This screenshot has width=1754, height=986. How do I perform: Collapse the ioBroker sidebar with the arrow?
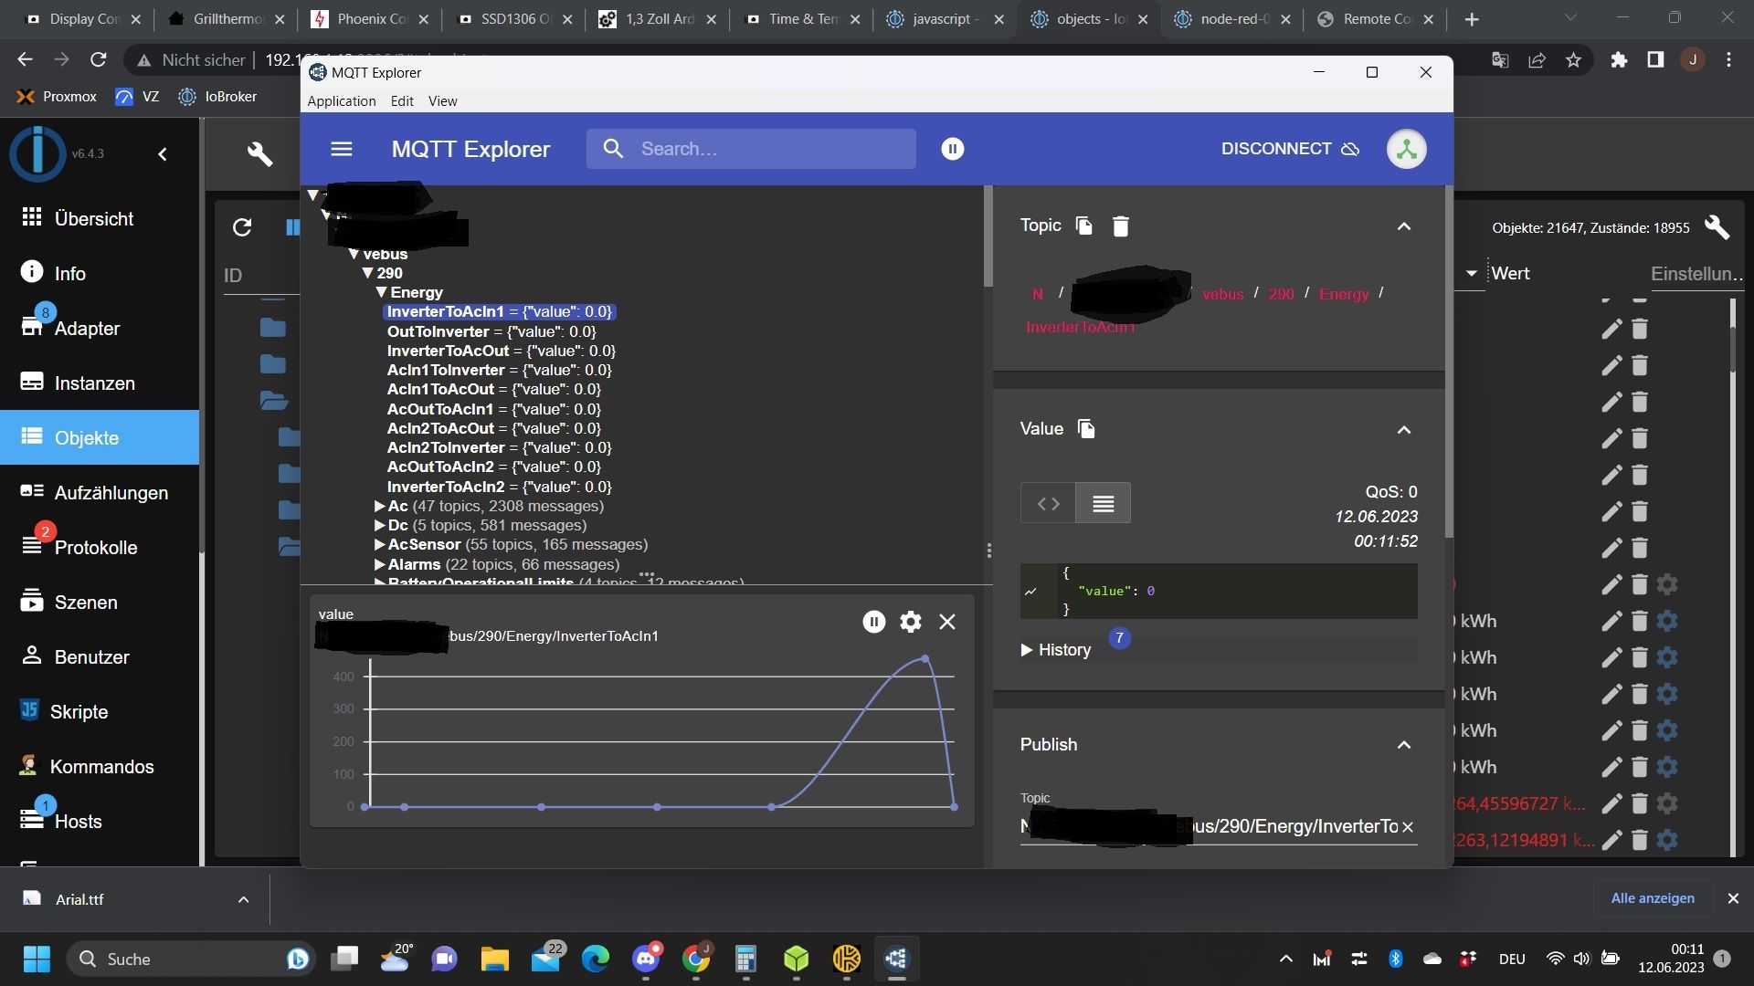point(163,154)
